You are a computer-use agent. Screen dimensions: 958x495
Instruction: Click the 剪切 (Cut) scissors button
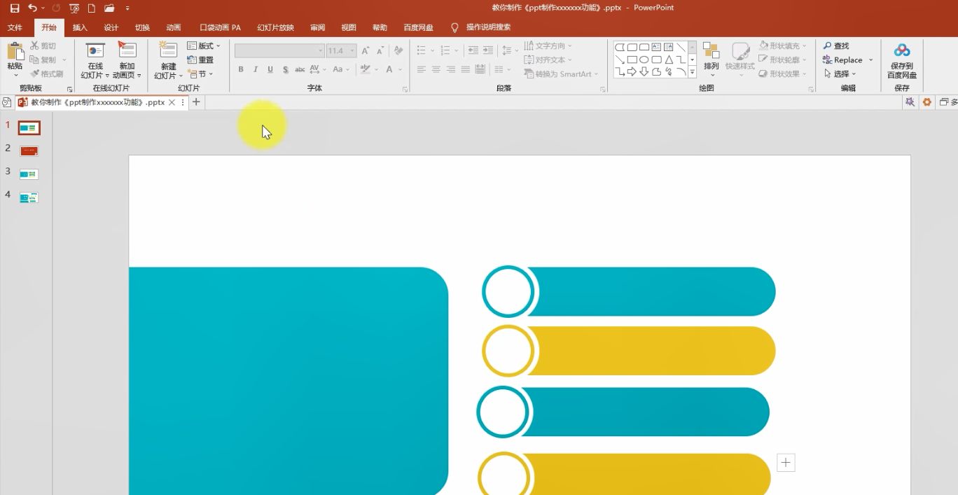pyautogui.click(x=43, y=46)
